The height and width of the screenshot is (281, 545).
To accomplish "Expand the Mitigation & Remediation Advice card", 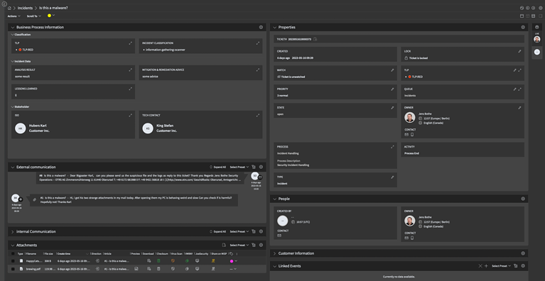I will point(257,70).
